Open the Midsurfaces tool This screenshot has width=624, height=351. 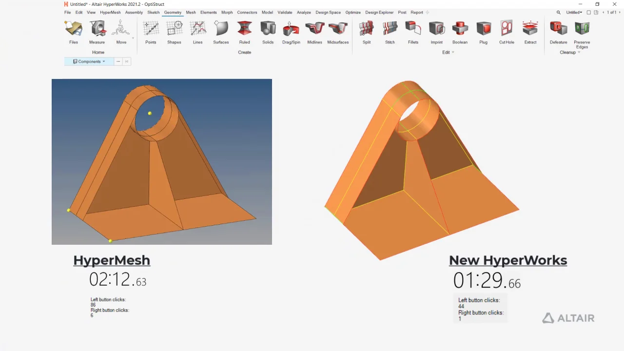click(338, 32)
